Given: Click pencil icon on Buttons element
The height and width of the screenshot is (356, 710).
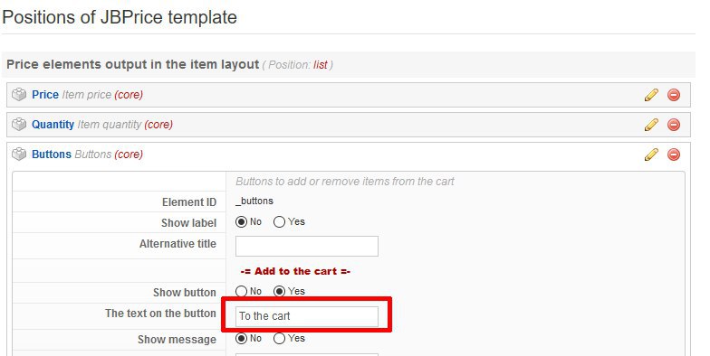Looking at the screenshot, I should 651,155.
